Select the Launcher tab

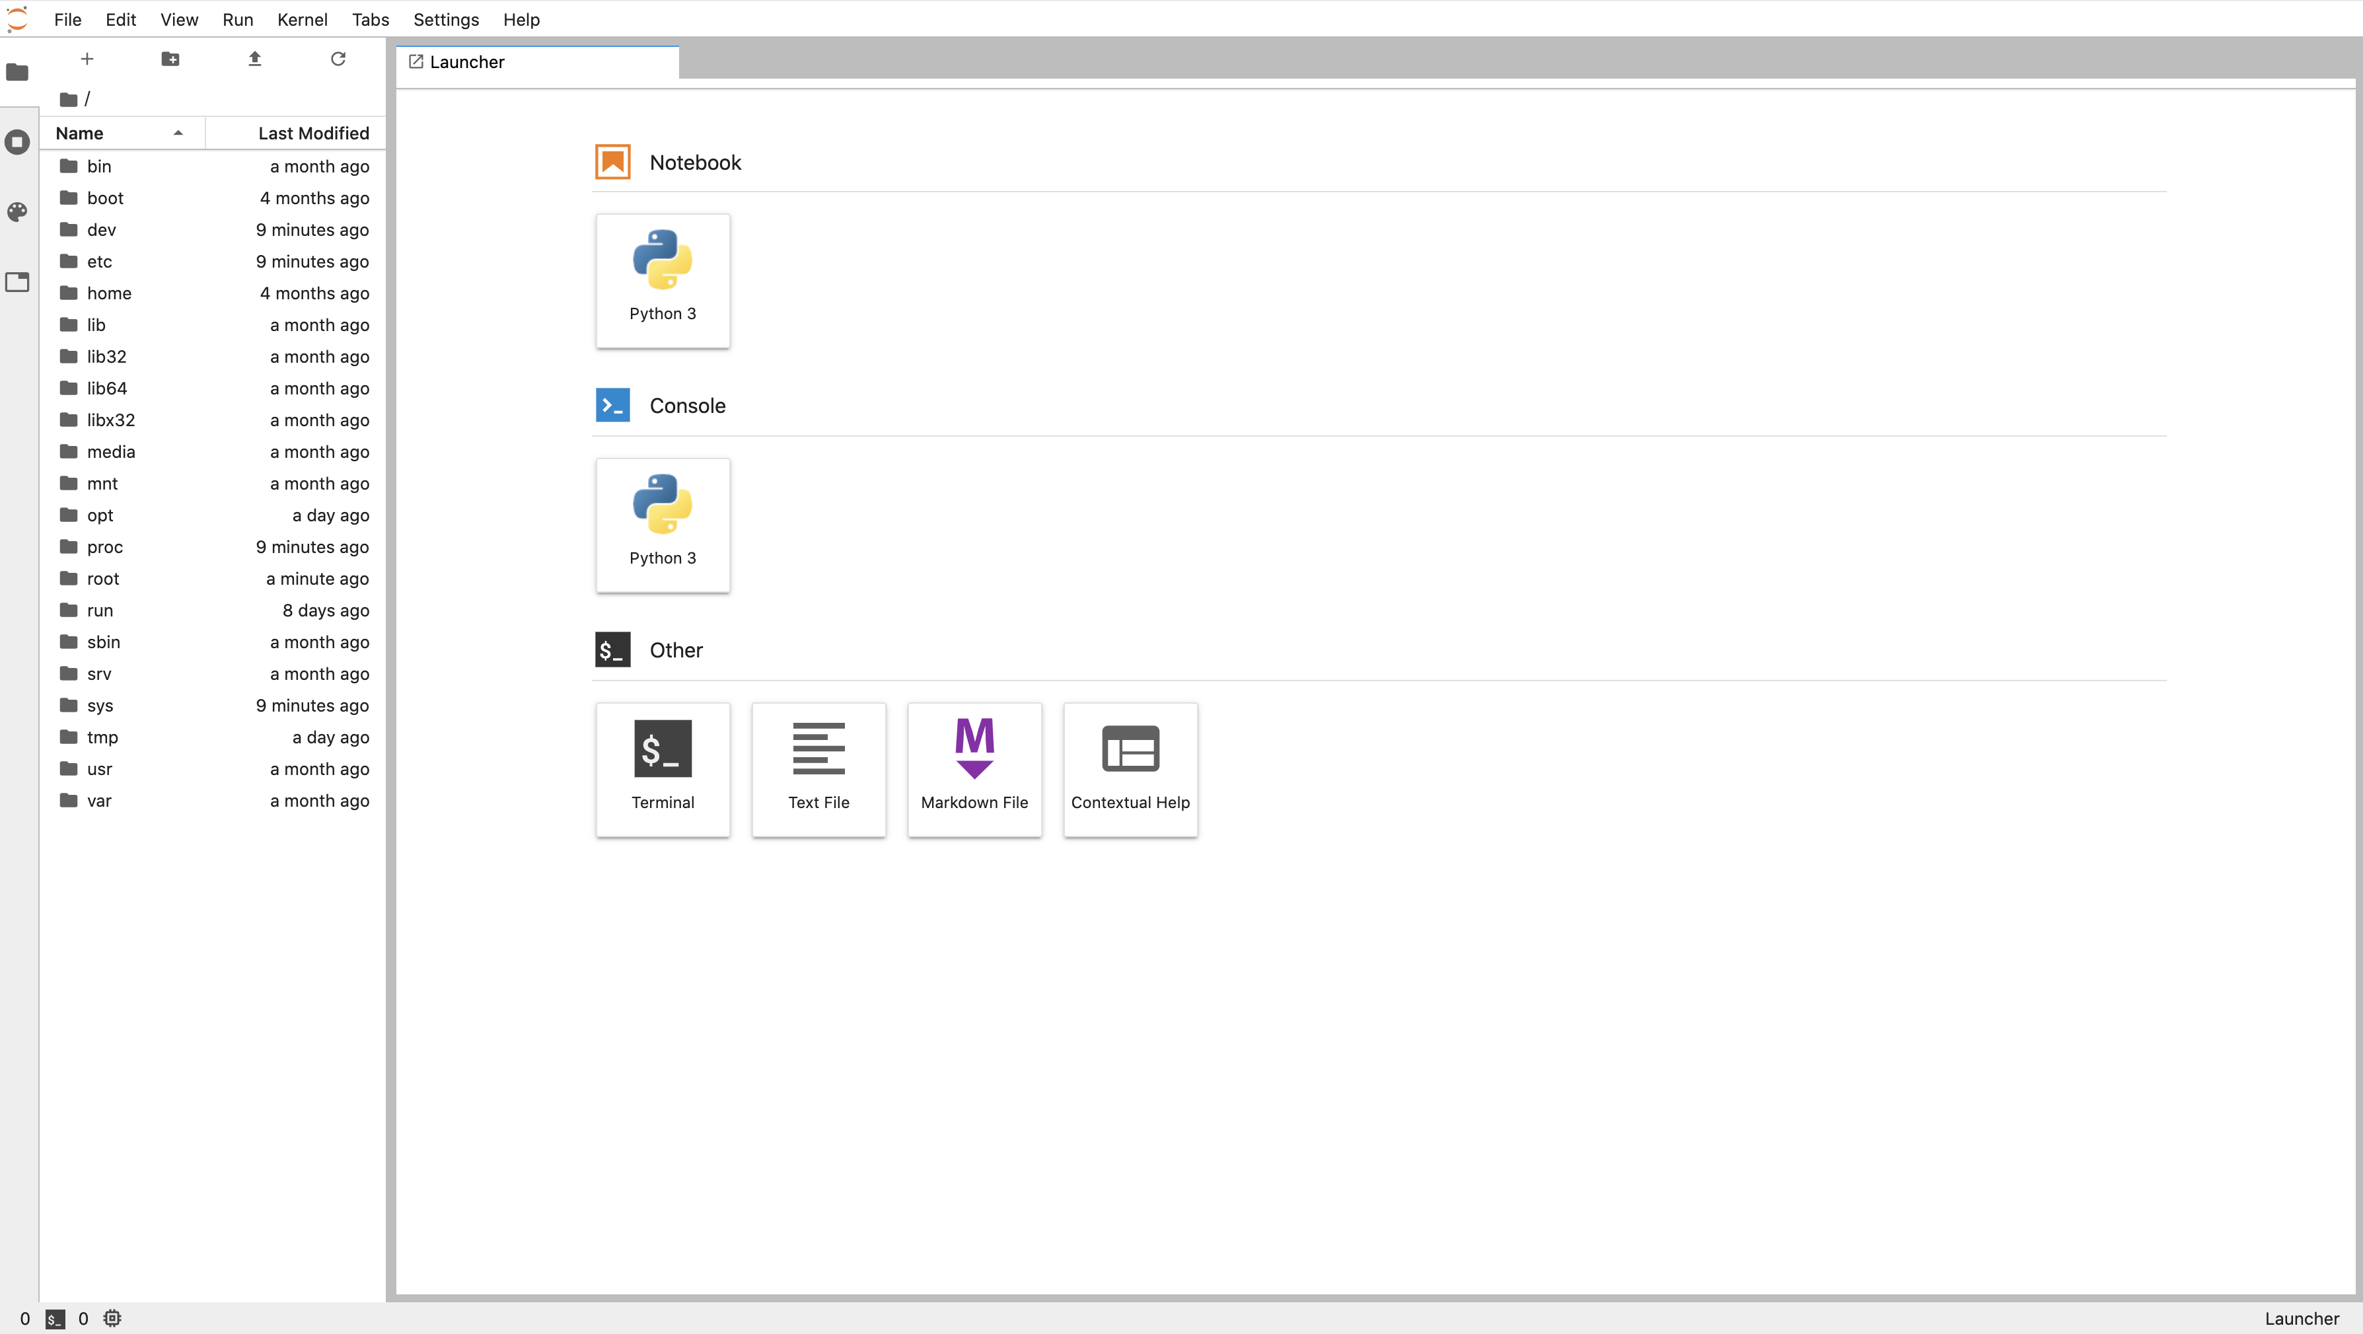pos(467,61)
